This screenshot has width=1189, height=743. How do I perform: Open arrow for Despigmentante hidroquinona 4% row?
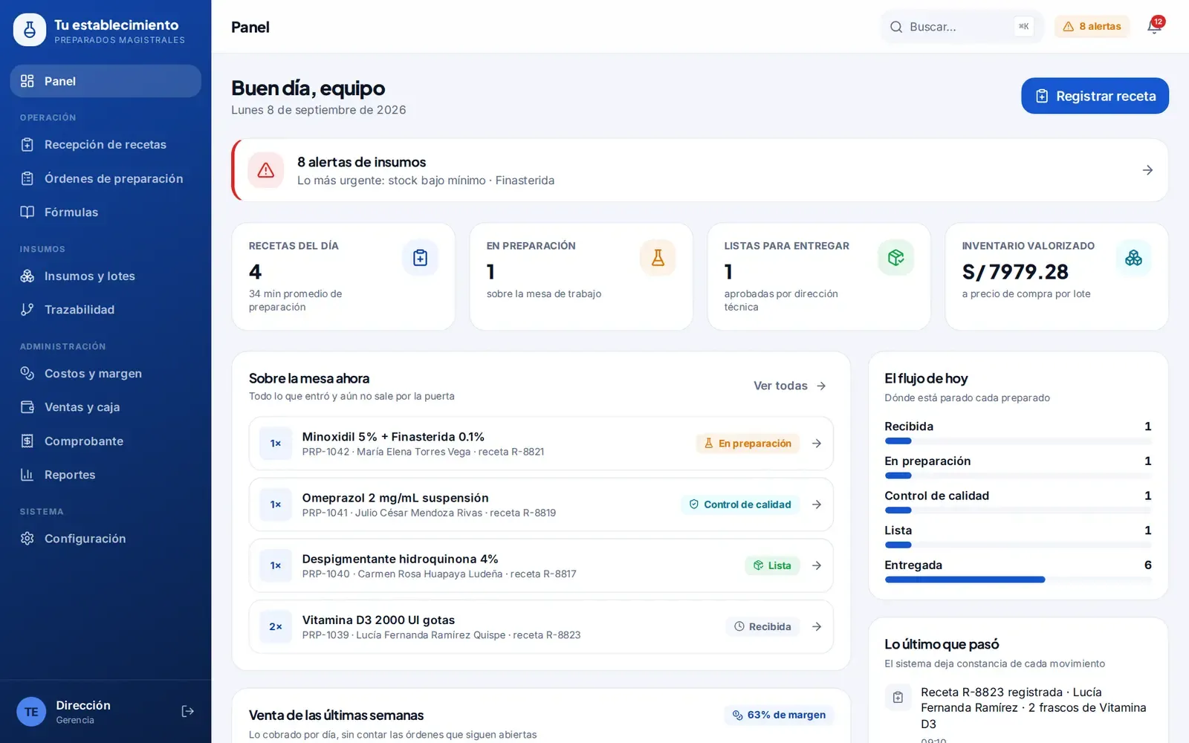pyautogui.click(x=816, y=565)
